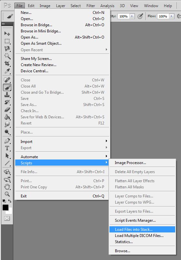Select the Crop tool
Viewport: 181px width, 260px height.
point(7,63)
